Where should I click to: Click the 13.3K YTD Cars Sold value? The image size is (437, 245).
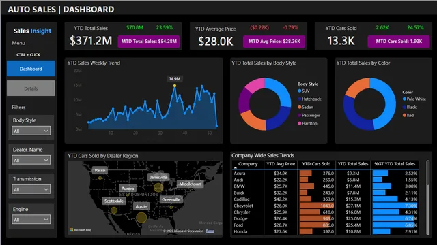[x=341, y=41]
